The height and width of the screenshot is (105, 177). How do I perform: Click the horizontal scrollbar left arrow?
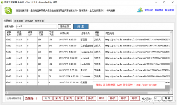coord(7,93)
